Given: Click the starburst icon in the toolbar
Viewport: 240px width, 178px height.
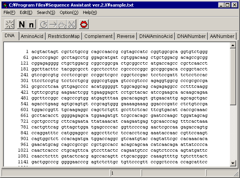Looking at the screenshot, I should point(9,24).
